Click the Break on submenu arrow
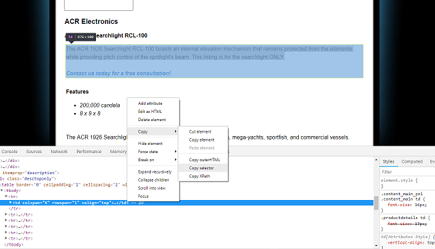Viewport: 435px width, 249px height. [176, 160]
